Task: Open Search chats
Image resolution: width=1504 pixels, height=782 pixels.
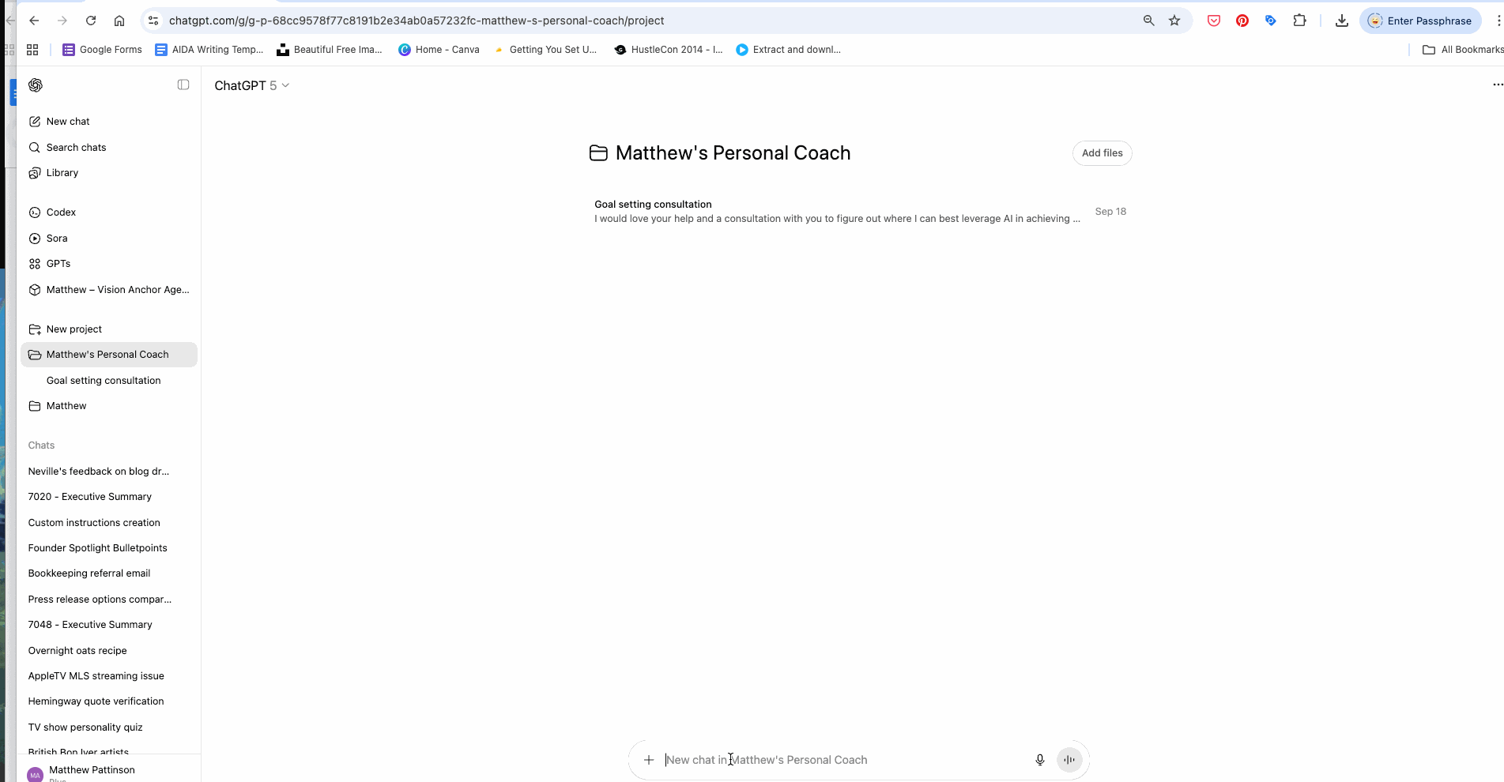Action: coord(109,148)
